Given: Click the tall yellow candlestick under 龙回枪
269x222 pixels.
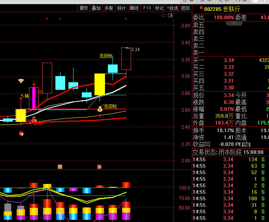Looking at the screenshot, I should pyautogui.click(x=100, y=84).
